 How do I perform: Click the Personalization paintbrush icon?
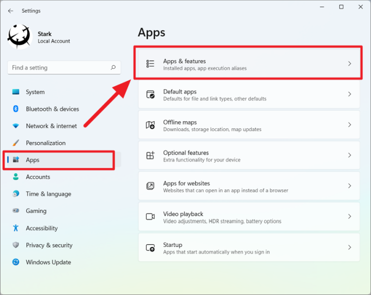tap(16, 143)
